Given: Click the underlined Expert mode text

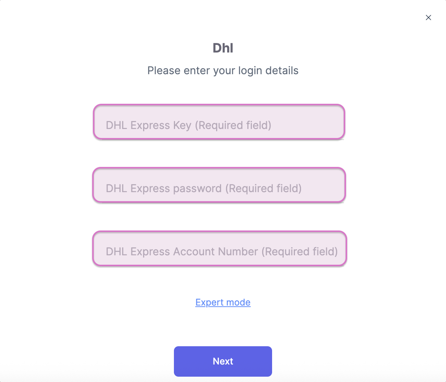Looking at the screenshot, I should (x=223, y=302).
